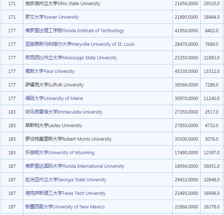Select tuition value 29432.0000
The image size is (224, 215).
click(186, 180)
